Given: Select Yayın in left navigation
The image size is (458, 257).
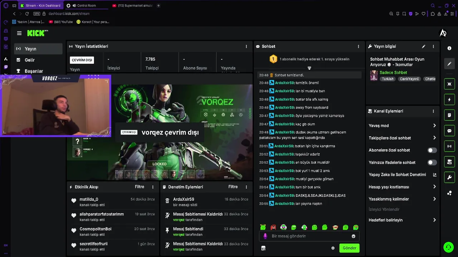Looking at the screenshot, I should (38, 49).
